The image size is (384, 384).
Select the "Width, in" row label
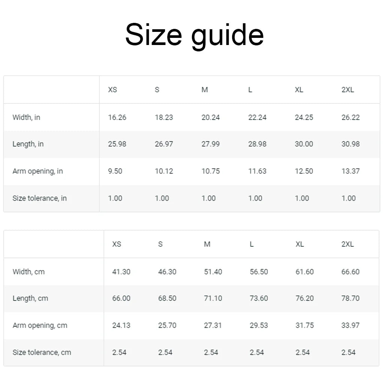pos(26,117)
